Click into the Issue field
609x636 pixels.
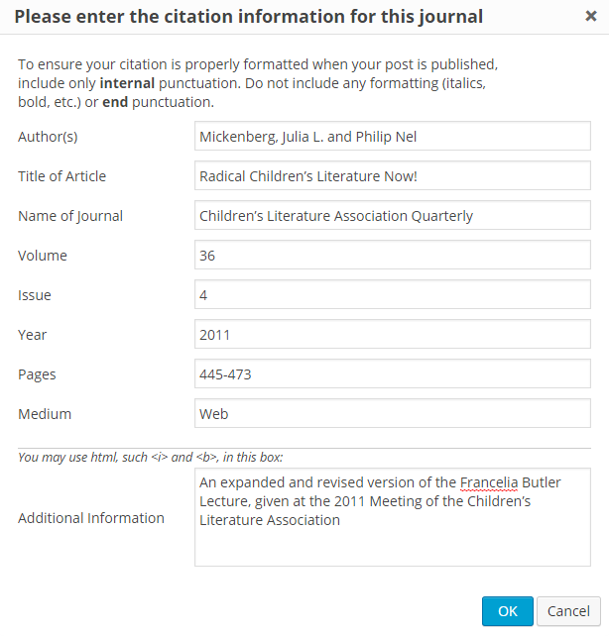pyautogui.click(x=393, y=295)
